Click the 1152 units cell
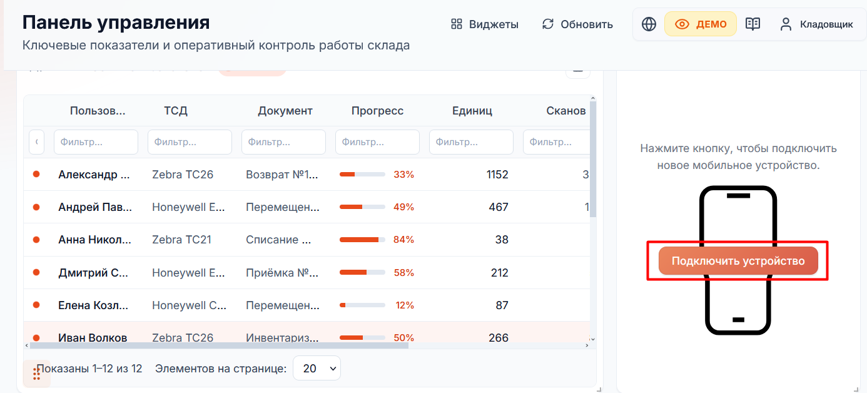The width and height of the screenshot is (867, 393). click(497, 175)
